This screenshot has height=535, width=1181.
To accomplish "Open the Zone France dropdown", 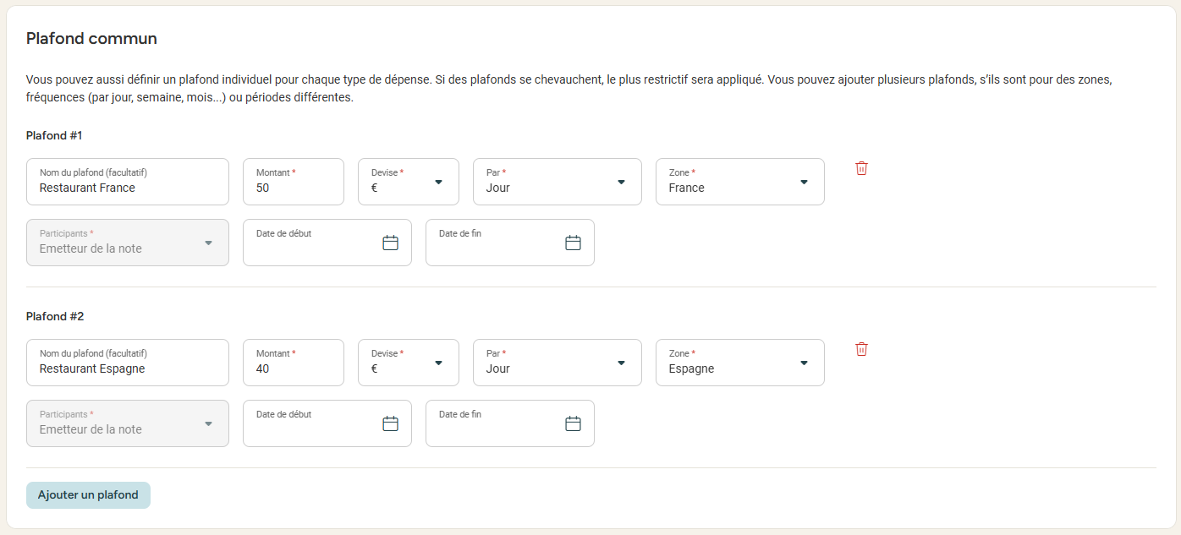I will coord(740,182).
